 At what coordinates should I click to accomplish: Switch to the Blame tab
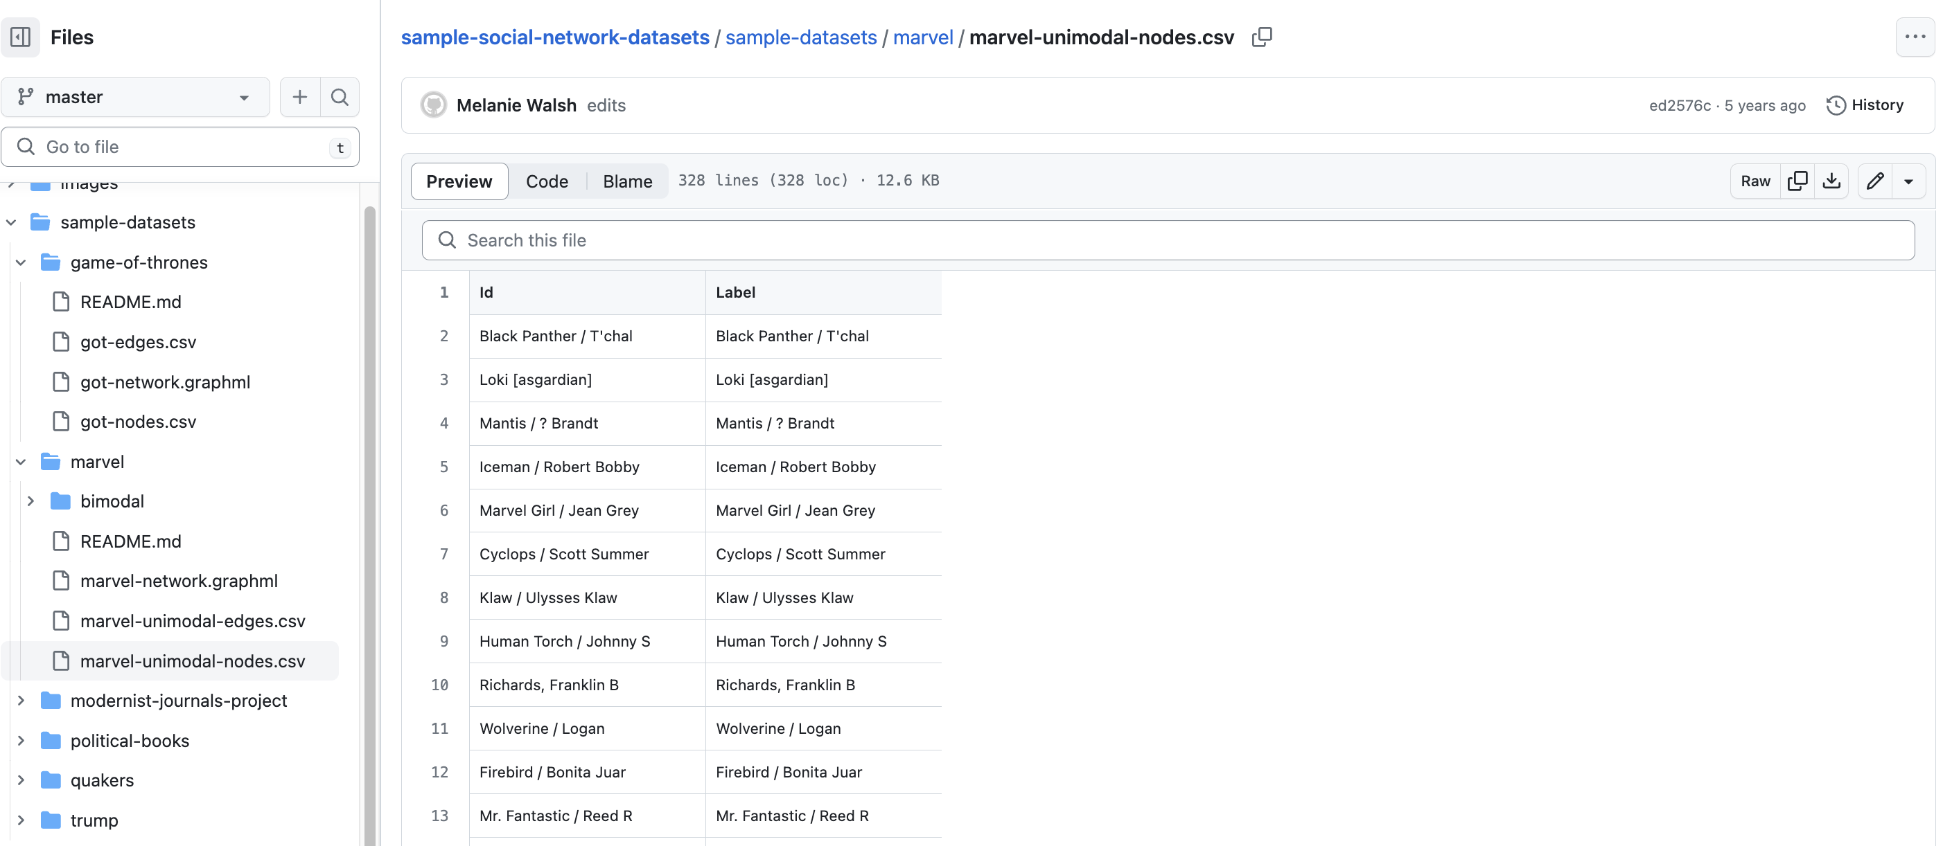(x=627, y=181)
